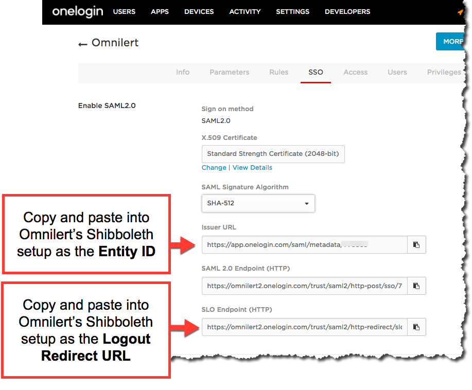The width and height of the screenshot is (472, 390).
Task: Open the More Actions button
Action: pos(450,42)
